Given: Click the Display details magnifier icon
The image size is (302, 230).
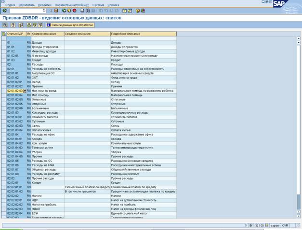Looking at the screenshot, I should click(5, 24).
